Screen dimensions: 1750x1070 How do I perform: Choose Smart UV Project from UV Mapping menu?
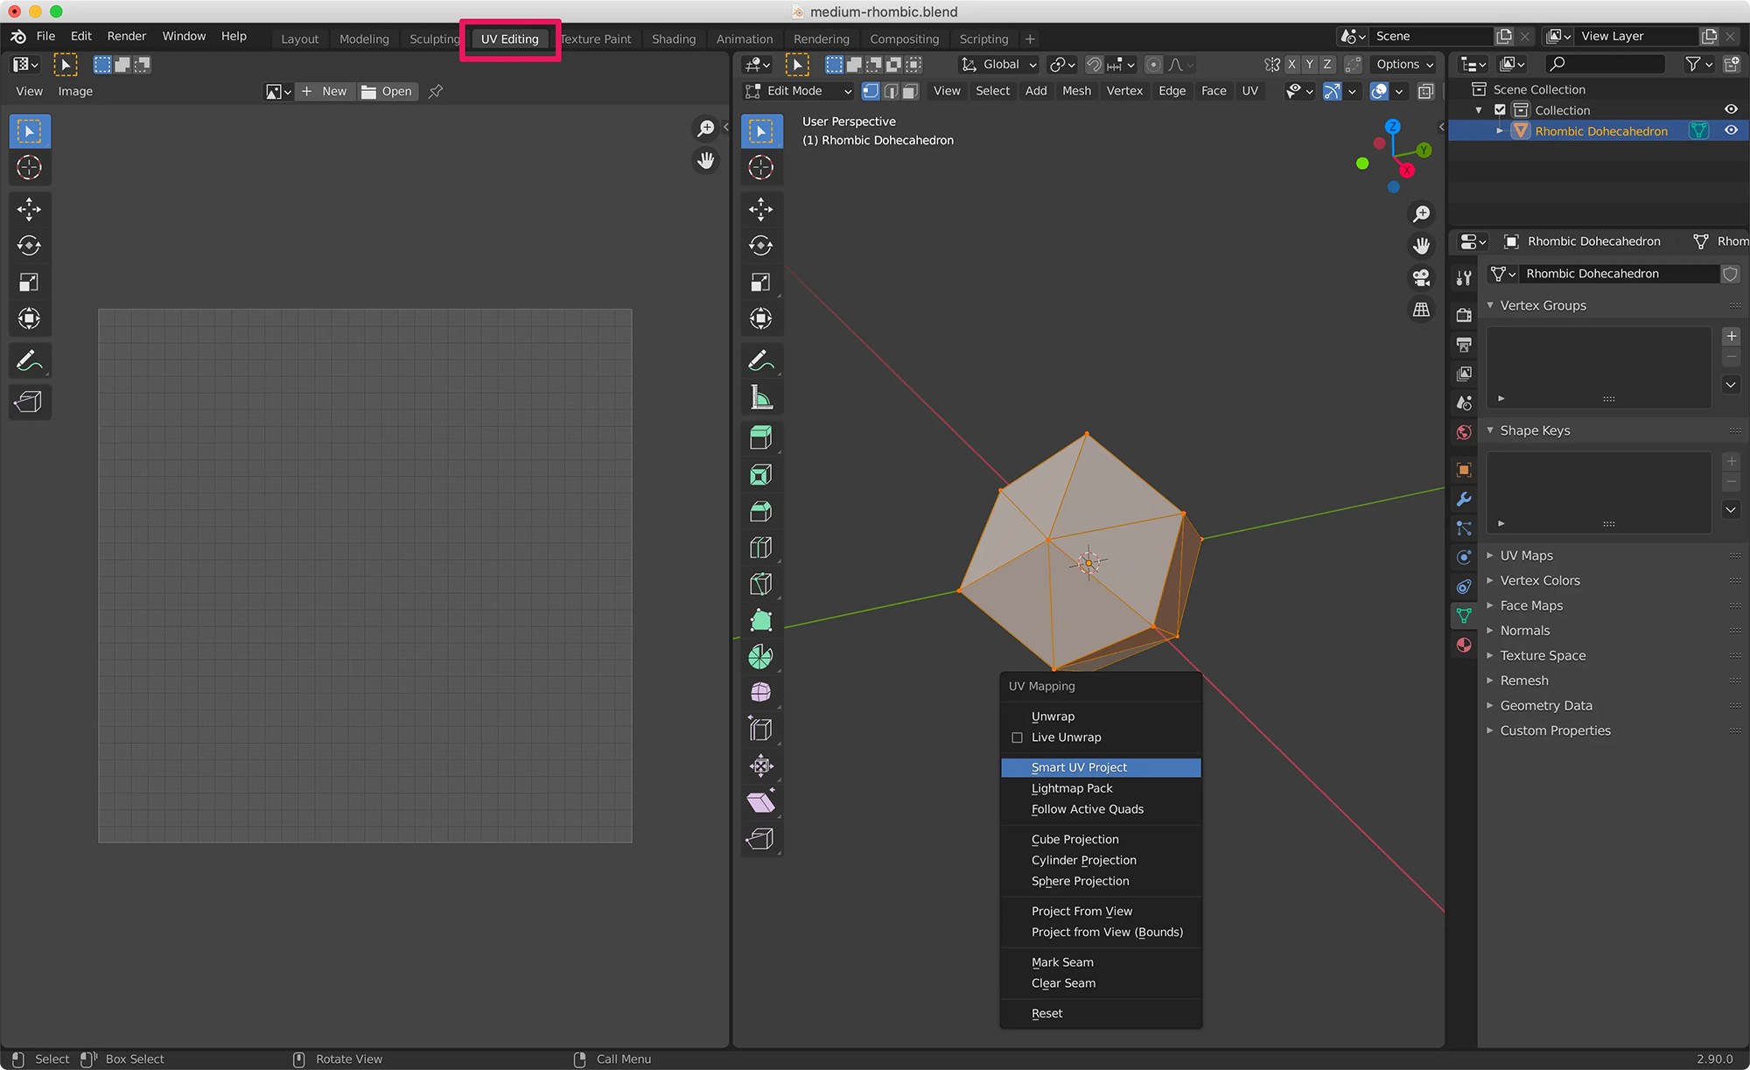pos(1101,767)
